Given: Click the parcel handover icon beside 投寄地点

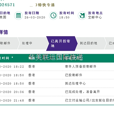Looking at the screenshot, I should (82, 15).
